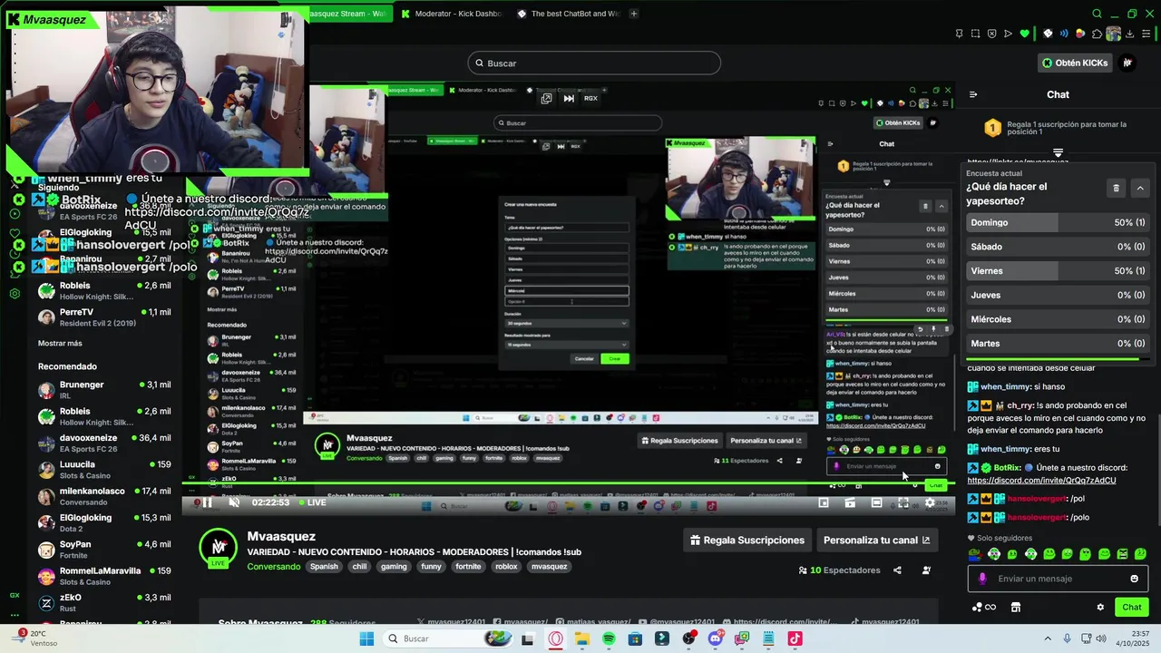Send message with green Chat button
The width and height of the screenshot is (1161, 653).
(x=1132, y=608)
